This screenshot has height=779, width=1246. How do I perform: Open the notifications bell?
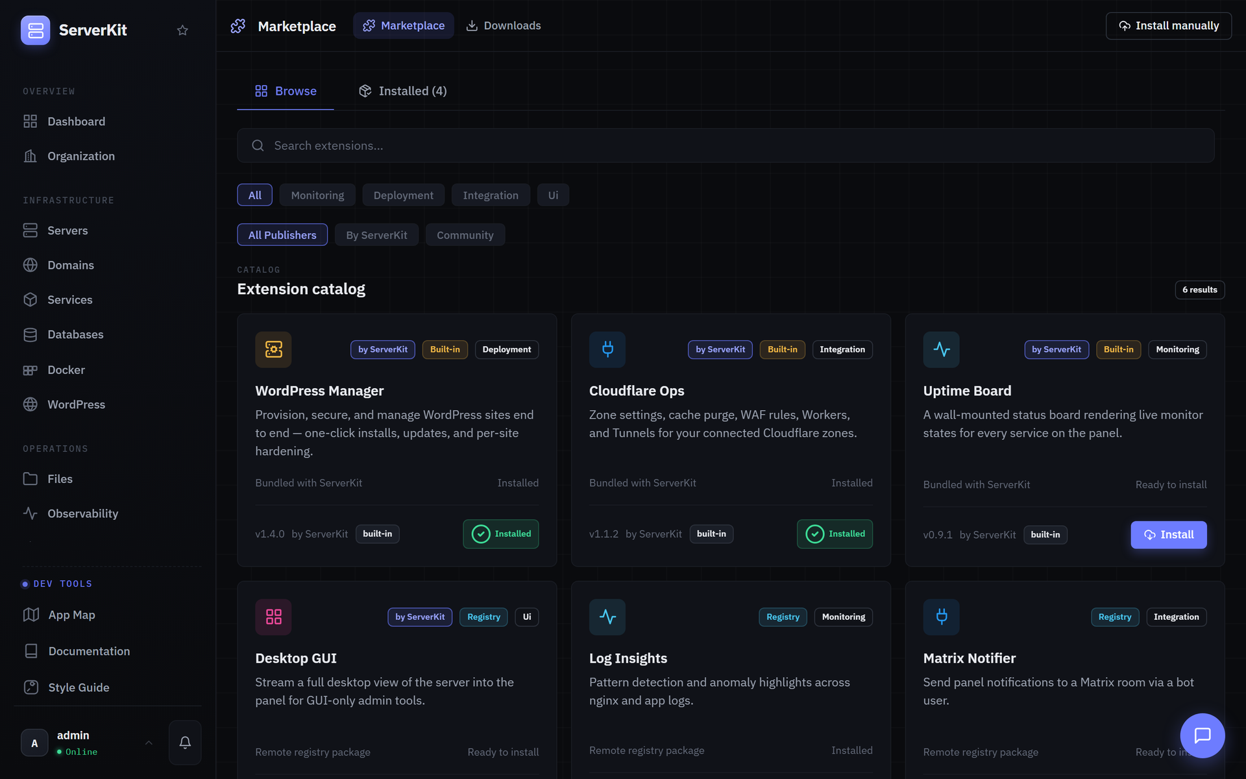pos(185,742)
